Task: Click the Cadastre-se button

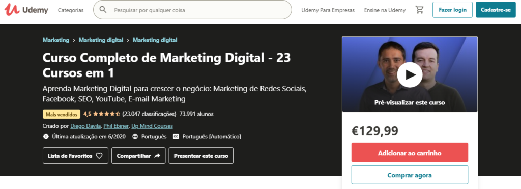Action: (x=496, y=10)
